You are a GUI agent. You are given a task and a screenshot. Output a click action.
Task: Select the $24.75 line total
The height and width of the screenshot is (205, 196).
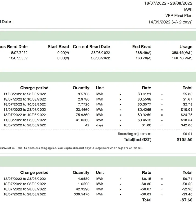click(x=186, y=115)
